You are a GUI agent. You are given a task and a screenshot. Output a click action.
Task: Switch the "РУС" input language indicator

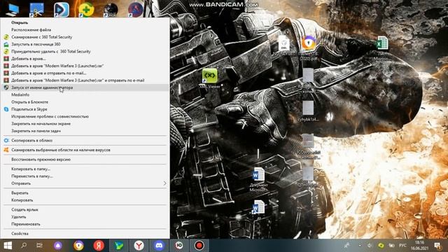(402, 246)
